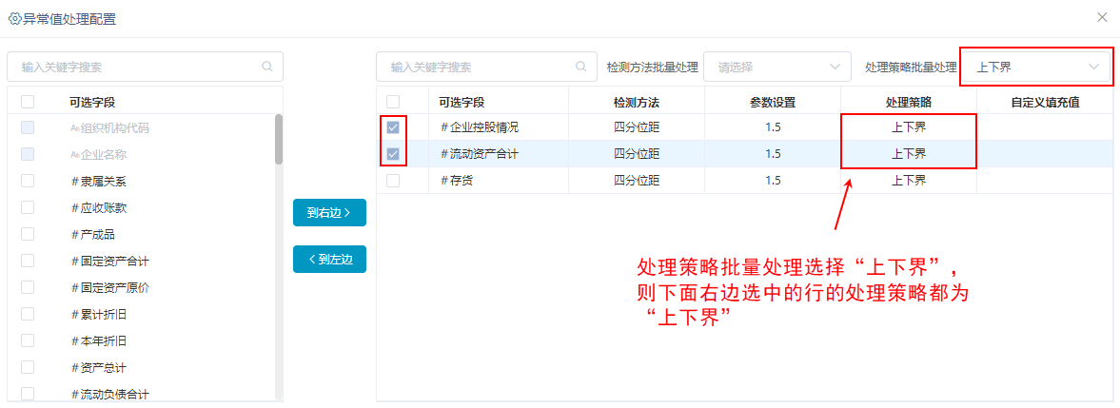This screenshot has width=1120, height=408.
Task: Click the gear icon beside 异常值处理配置 title
Action: coord(13,19)
